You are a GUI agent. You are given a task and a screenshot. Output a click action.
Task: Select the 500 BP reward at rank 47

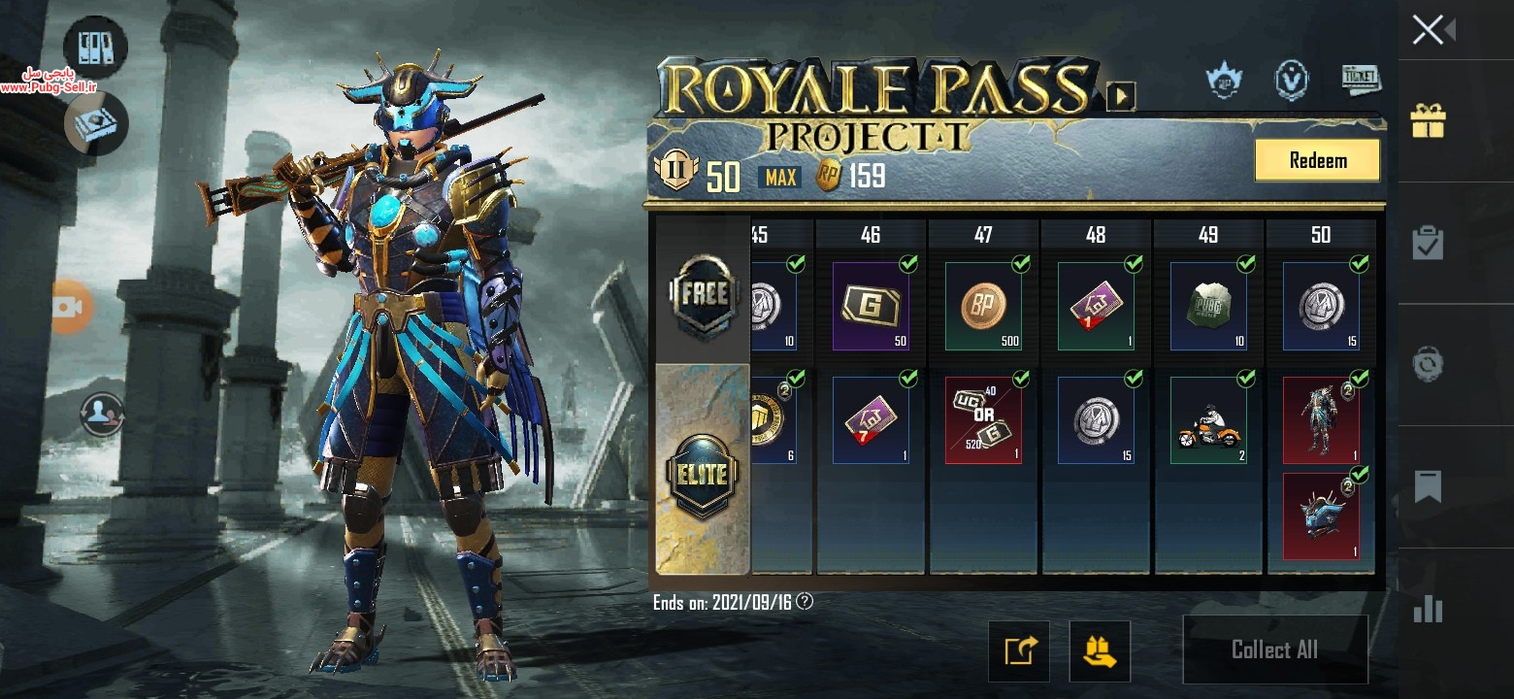tap(983, 306)
